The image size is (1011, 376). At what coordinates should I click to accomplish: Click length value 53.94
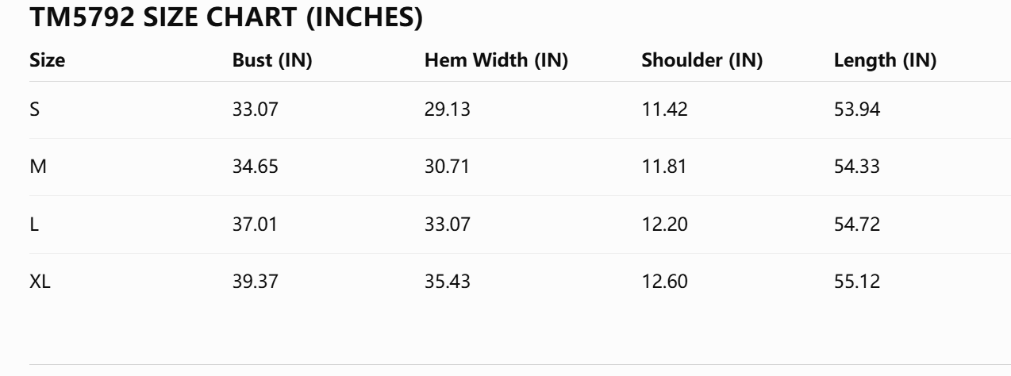857,110
